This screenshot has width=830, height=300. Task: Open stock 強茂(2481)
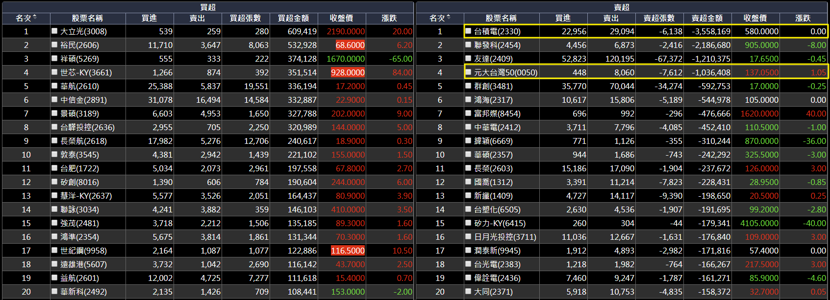point(79,223)
